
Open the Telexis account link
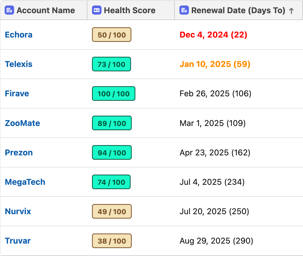click(19, 64)
